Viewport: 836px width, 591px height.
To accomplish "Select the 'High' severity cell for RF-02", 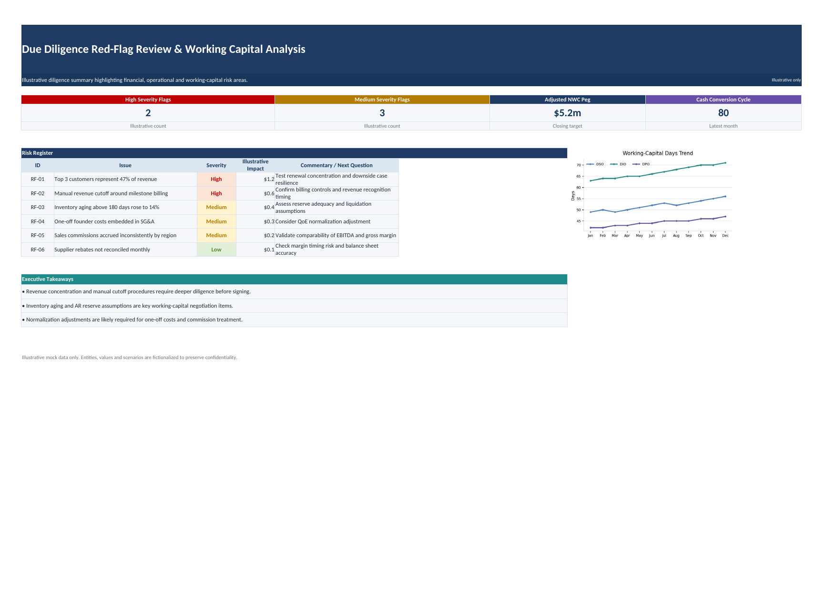I will (216, 193).
